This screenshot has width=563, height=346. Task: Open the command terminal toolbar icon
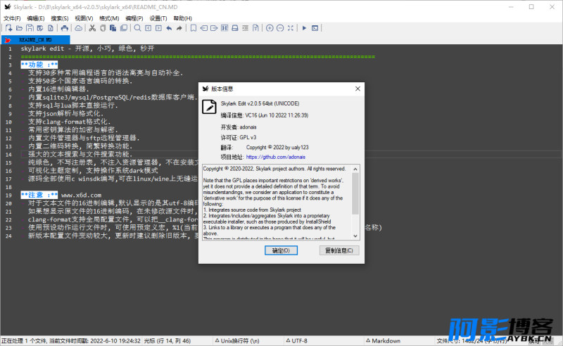tap(315, 28)
